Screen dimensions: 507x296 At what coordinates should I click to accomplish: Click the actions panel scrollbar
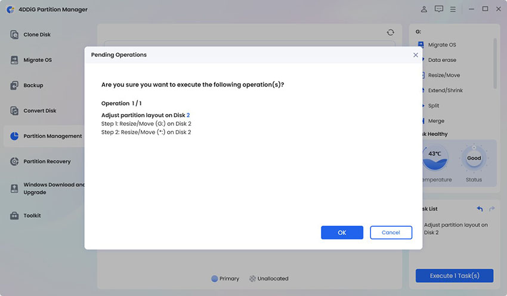[x=494, y=63]
